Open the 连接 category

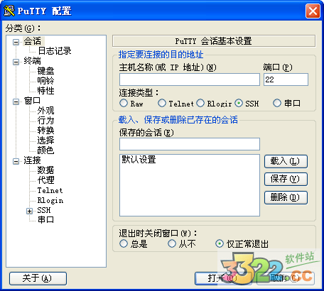[x=33, y=160]
